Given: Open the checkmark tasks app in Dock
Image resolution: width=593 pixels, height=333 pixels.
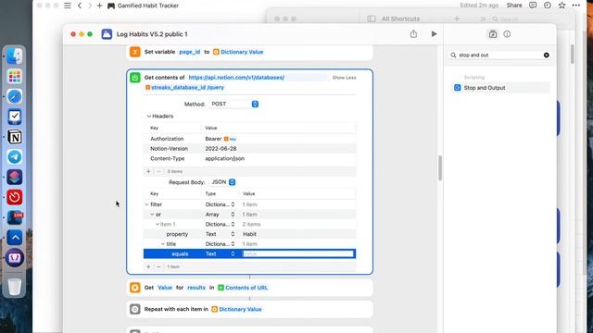Looking at the screenshot, I should click(15, 117).
